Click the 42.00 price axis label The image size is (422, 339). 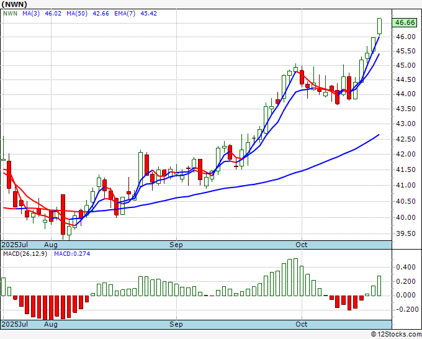click(x=406, y=154)
